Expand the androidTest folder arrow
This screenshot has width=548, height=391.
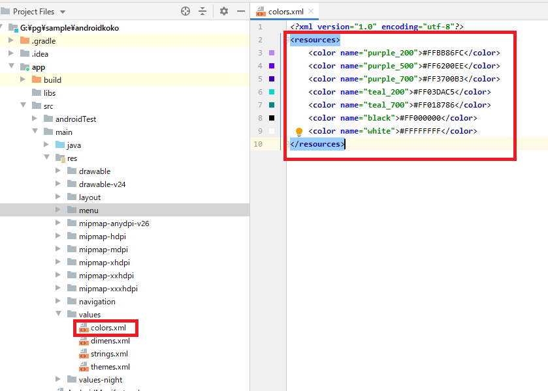tap(35, 119)
